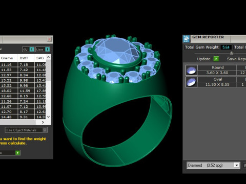The height and width of the screenshot is (184, 246).
Task: Click the Round gem shape label
Action: click(x=218, y=67)
